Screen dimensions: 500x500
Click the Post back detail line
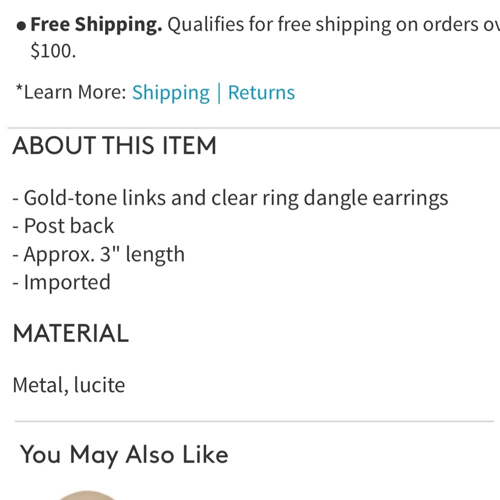(63, 225)
